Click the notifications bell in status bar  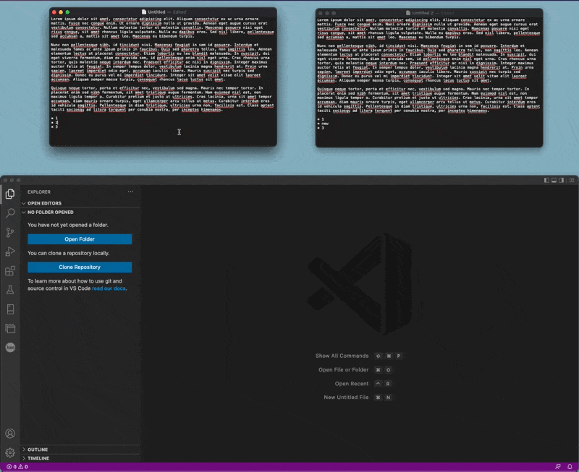[x=570, y=467]
